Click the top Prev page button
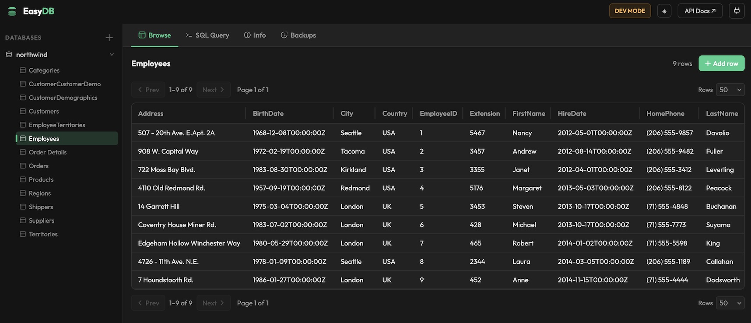 [x=148, y=90]
